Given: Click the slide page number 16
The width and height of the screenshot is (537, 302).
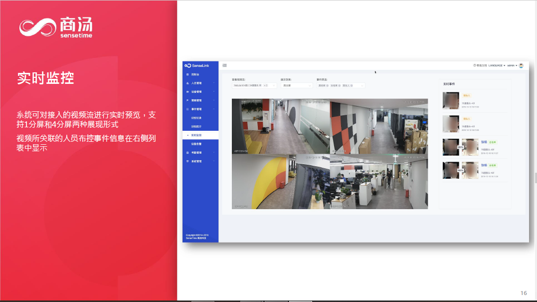Looking at the screenshot, I should coord(524,293).
